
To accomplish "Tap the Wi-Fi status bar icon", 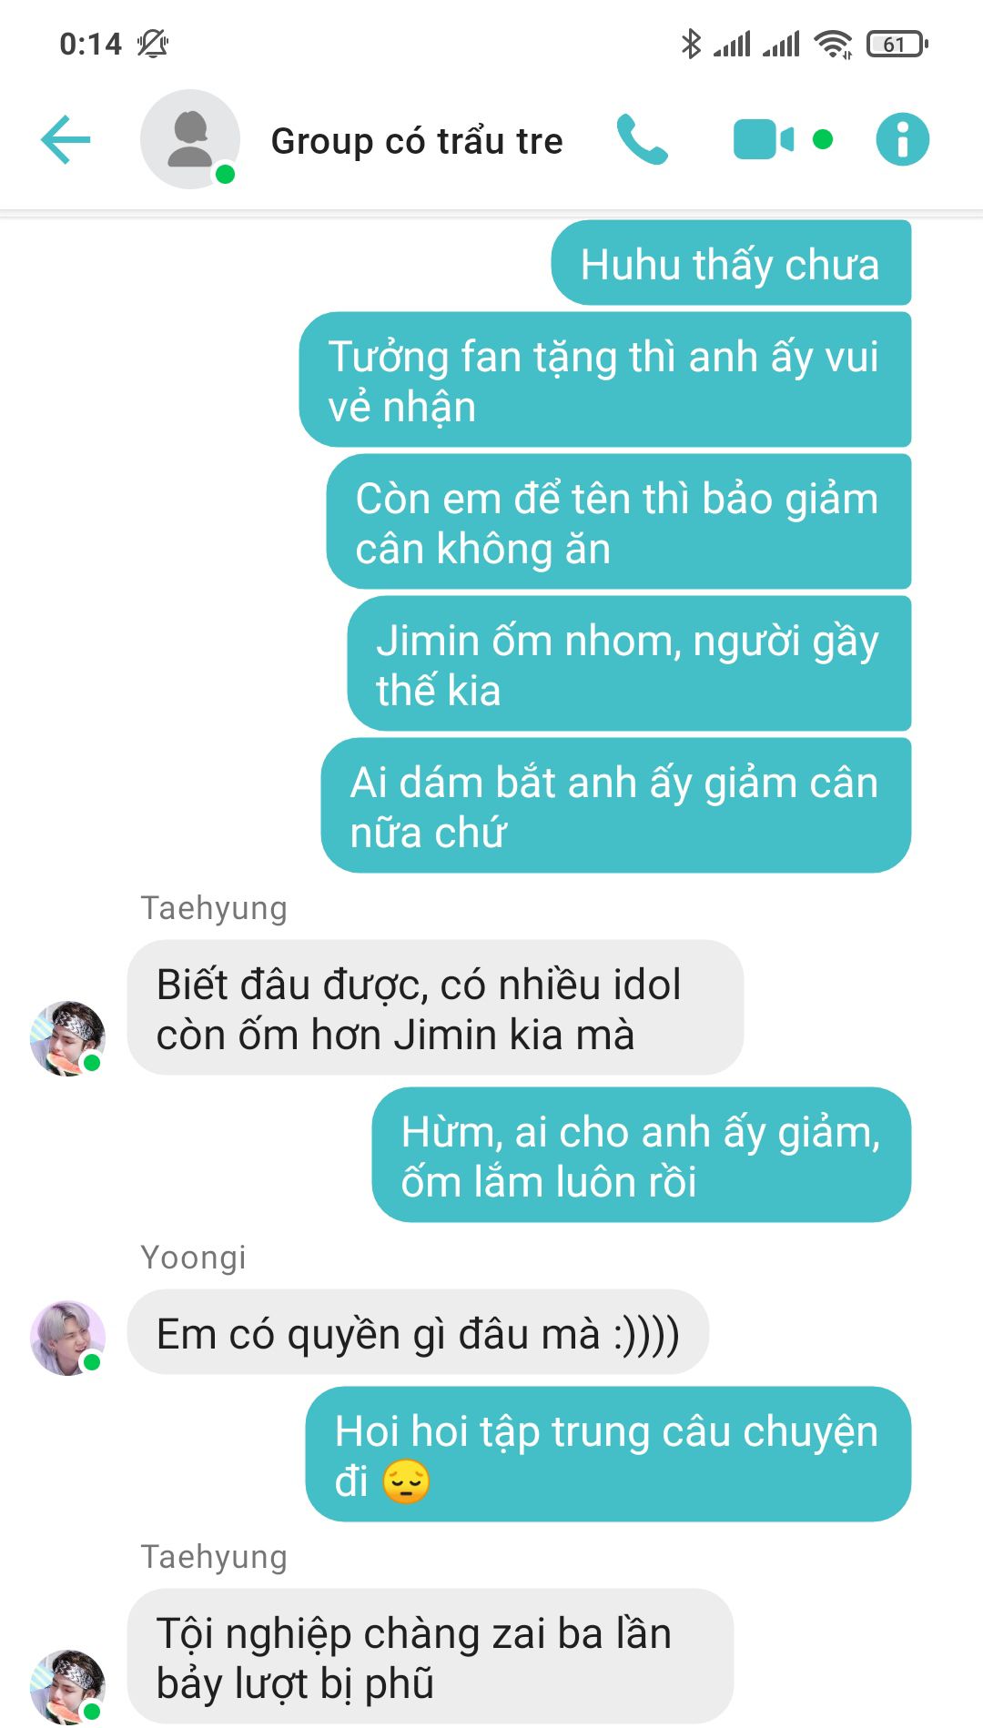I will 833,43.
